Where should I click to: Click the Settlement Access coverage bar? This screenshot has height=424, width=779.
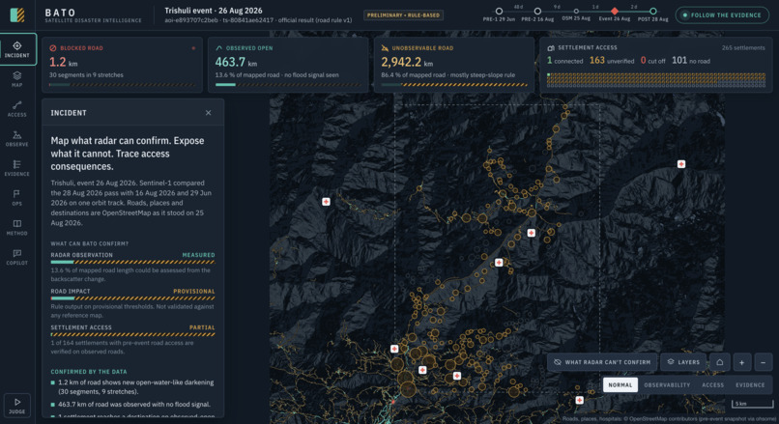click(x=132, y=334)
